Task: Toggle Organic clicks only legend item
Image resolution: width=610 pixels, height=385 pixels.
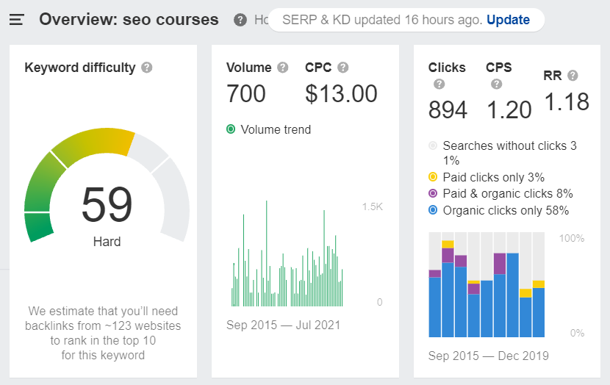Action: click(x=433, y=211)
